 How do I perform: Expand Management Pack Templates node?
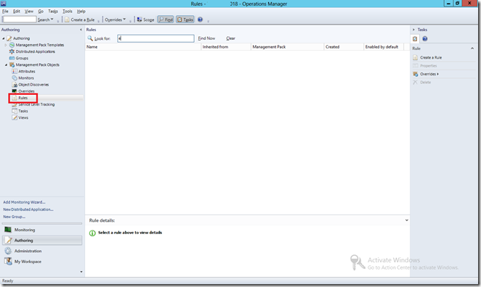click(6, 45)
